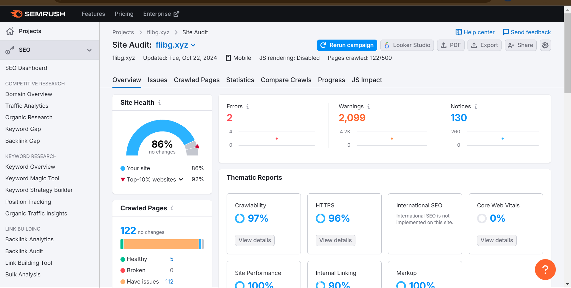Click the Errors info icon
This screenshot has width=571, height=288.
tap(247, 107)
